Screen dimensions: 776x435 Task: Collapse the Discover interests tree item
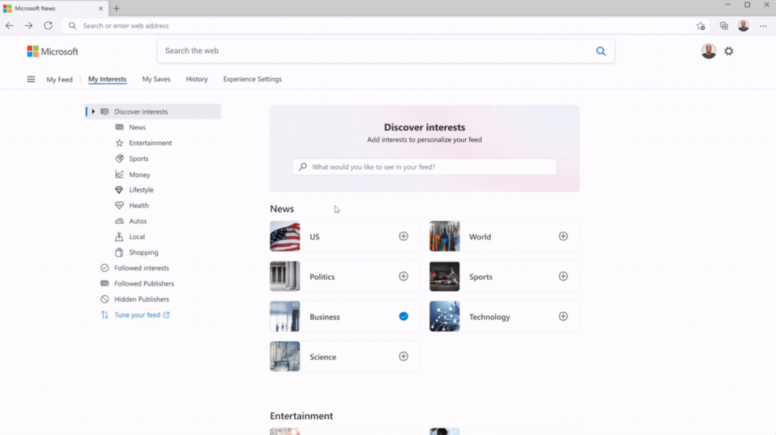(92, 111)
